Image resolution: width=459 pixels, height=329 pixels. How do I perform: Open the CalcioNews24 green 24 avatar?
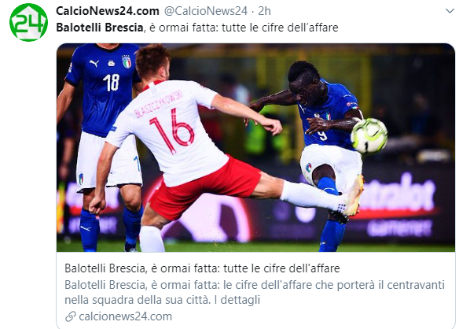(28, 22)
